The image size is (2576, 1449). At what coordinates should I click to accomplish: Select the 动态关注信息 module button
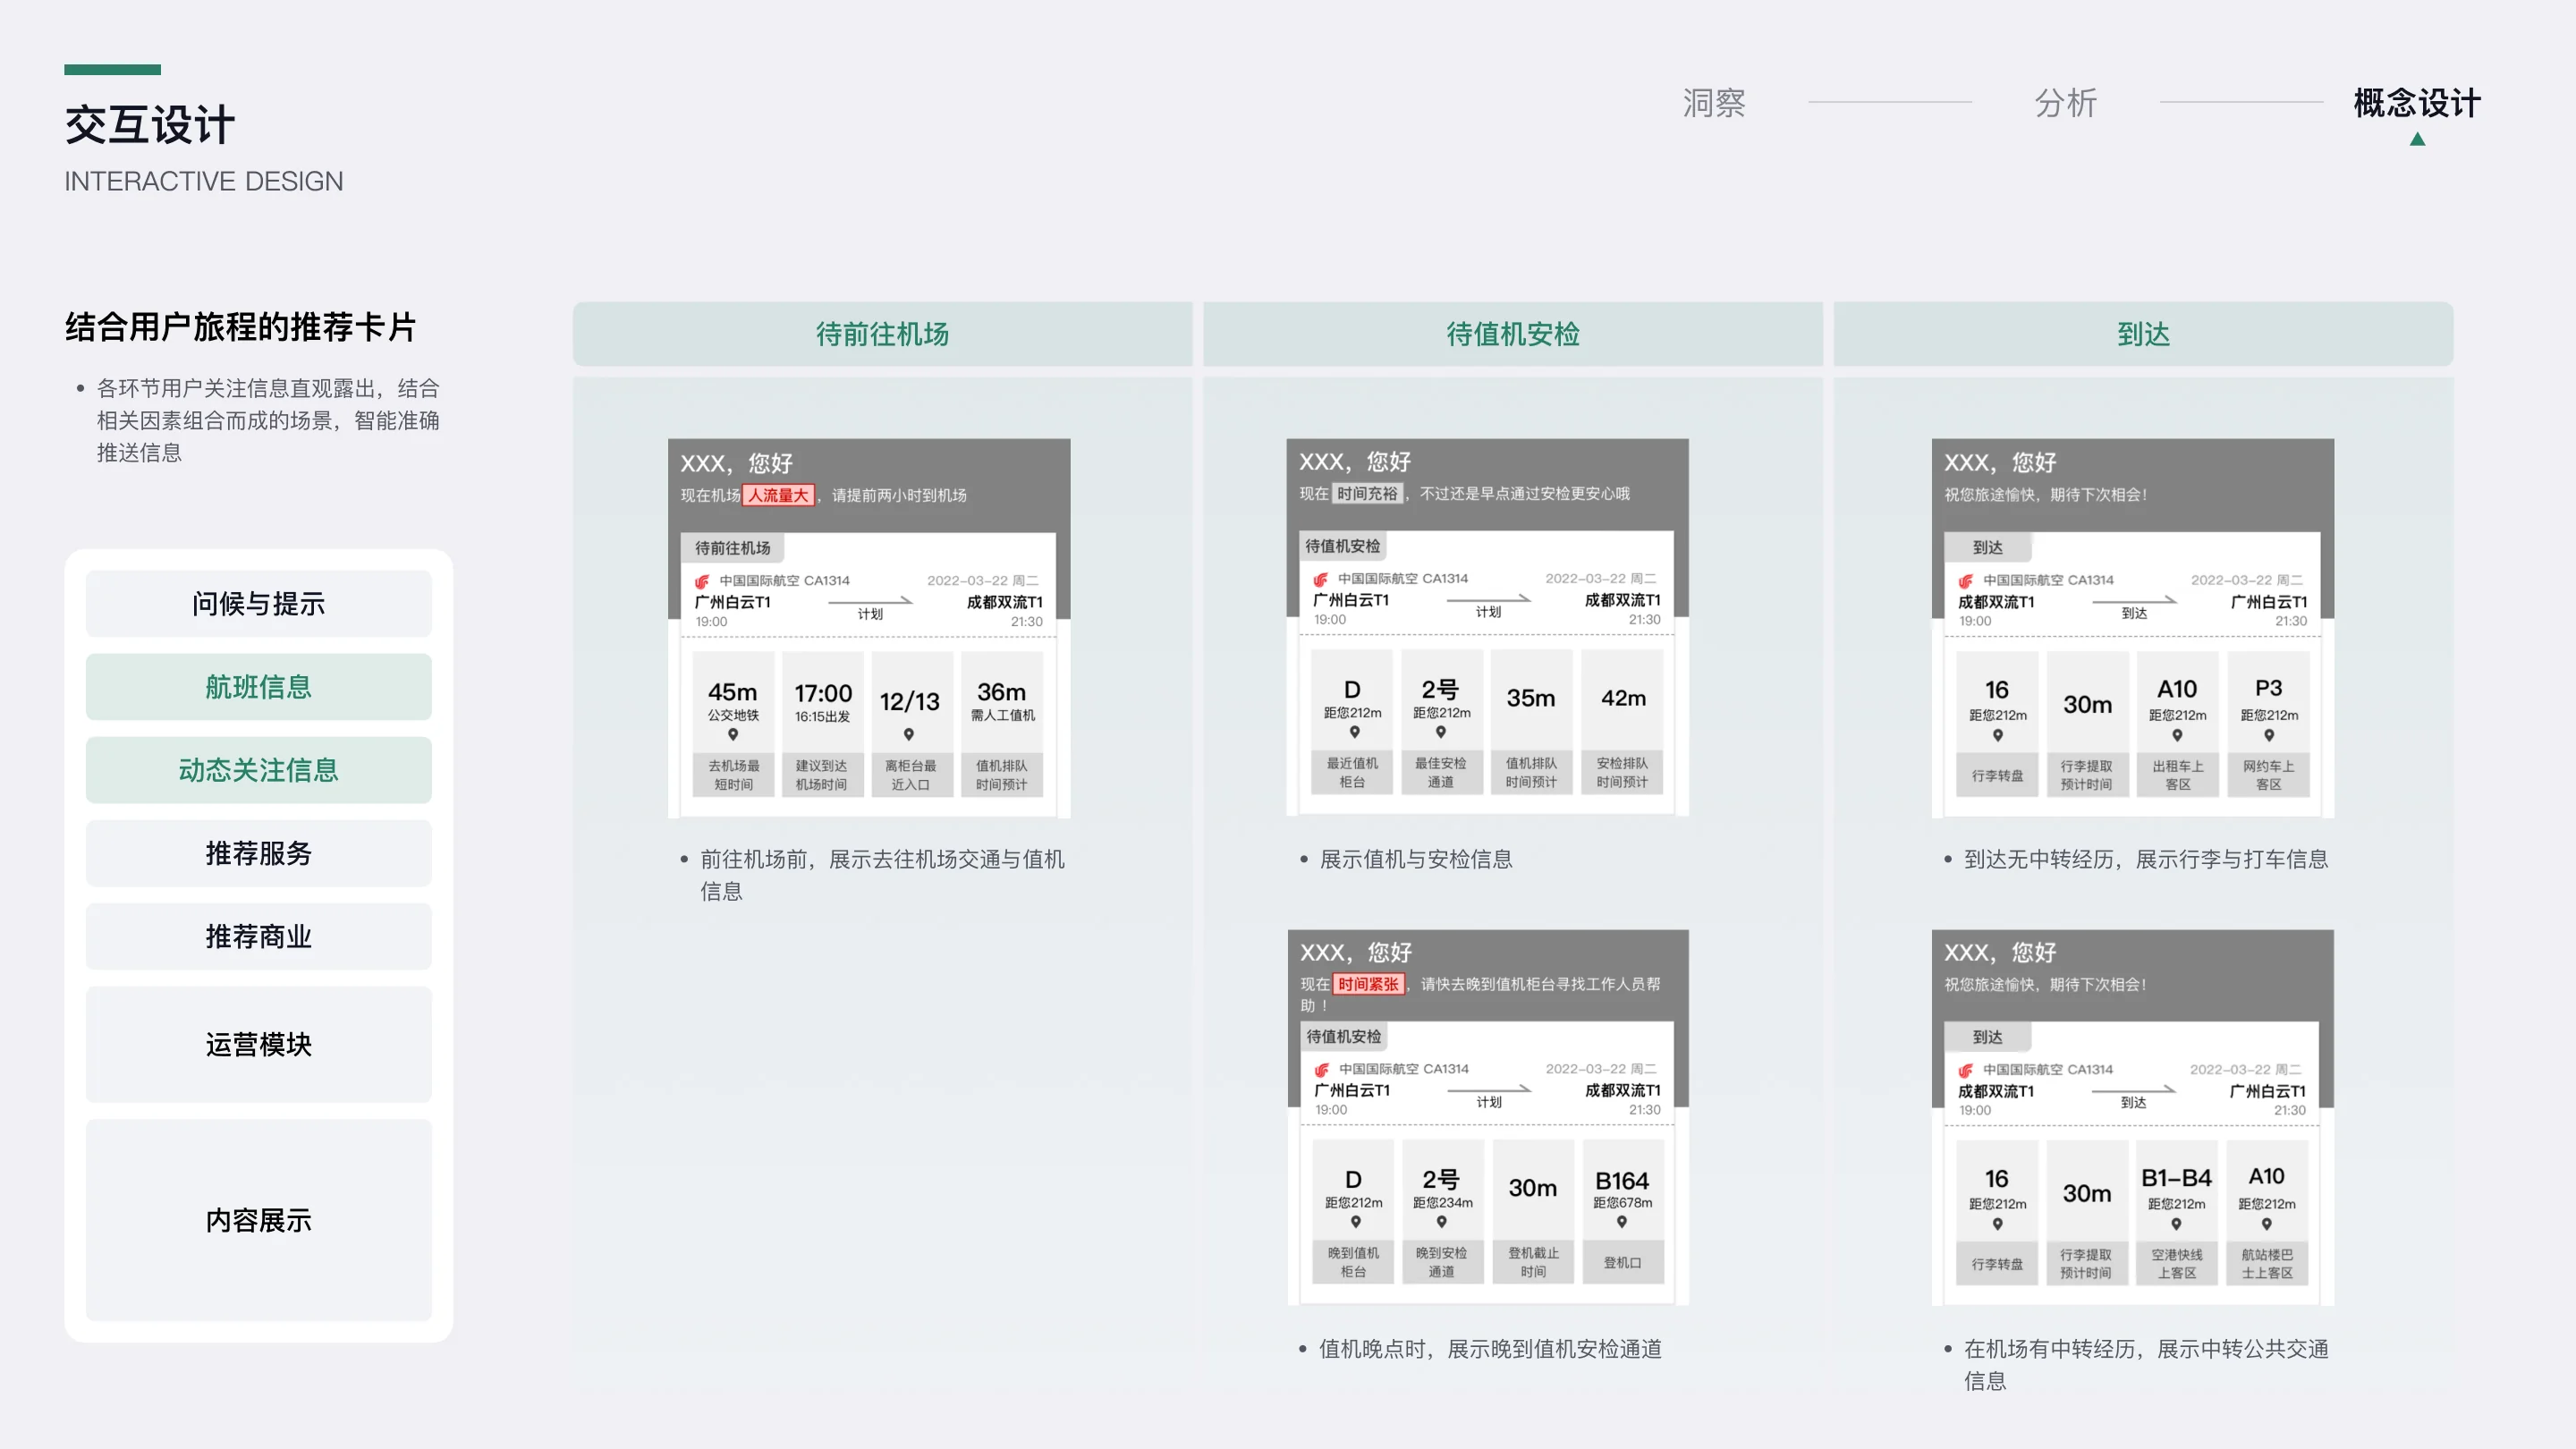coord(259,770)
